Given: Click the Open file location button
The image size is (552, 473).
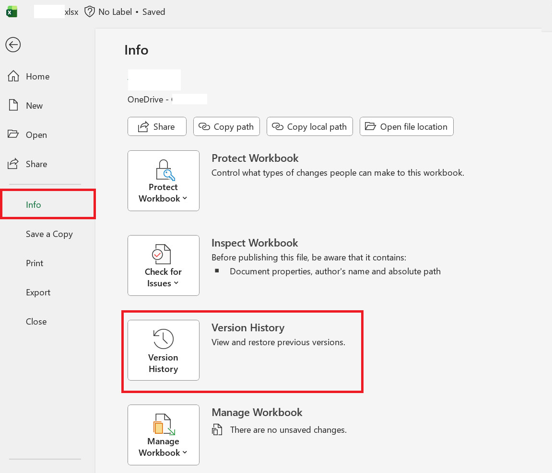Looking at the screenshot, I should tap(407, 126).
